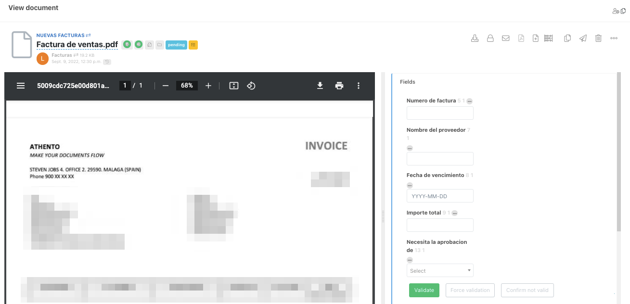Print the PDF from viewer toolbar
This screenshot has width=630, height=304.
339,86
